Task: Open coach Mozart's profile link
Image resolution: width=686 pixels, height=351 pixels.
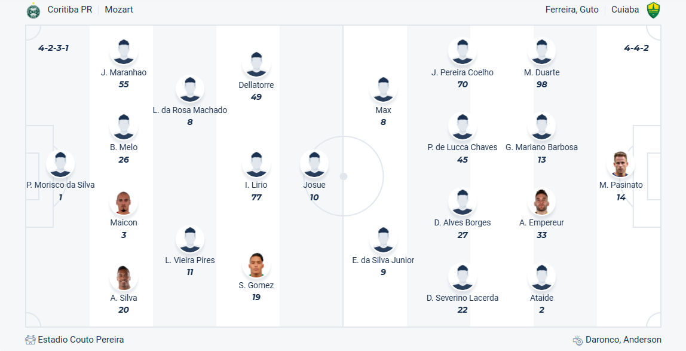Action: point(119,10)
